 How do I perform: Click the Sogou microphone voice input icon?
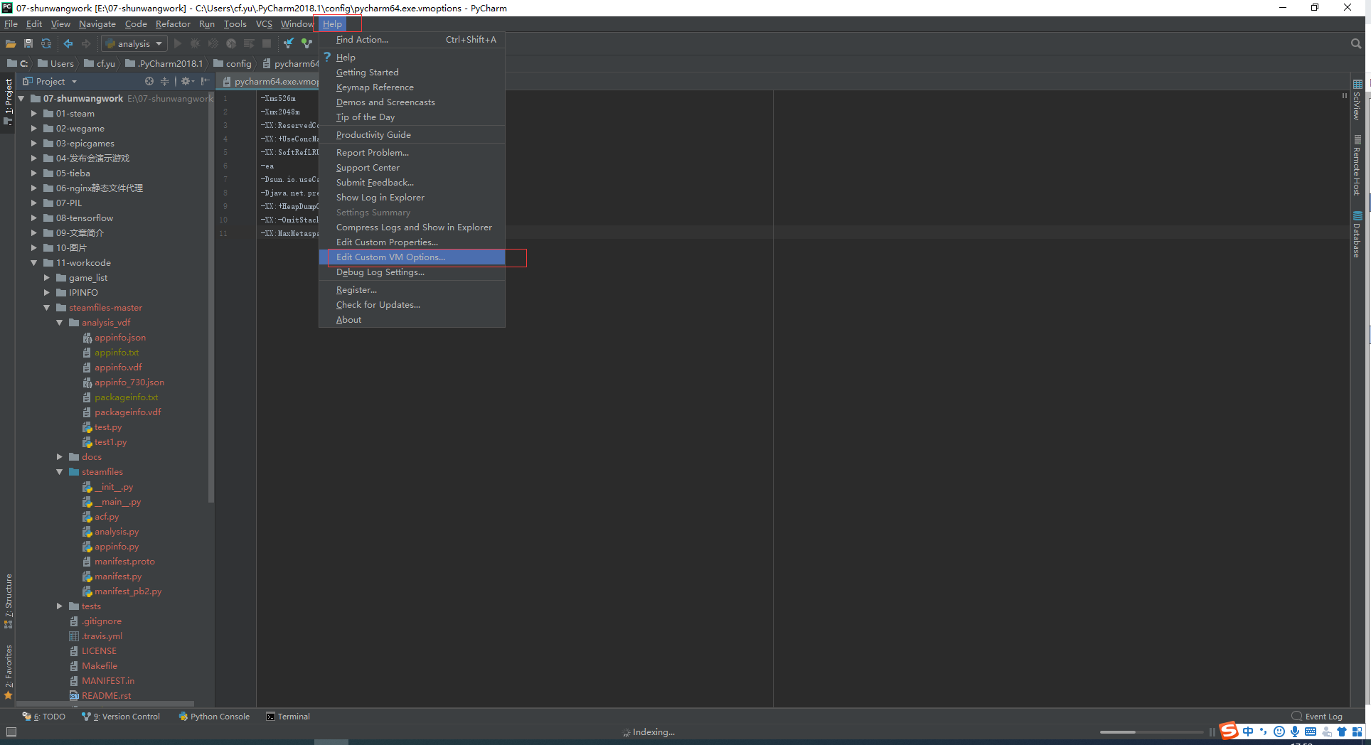tap(1295, 731)
